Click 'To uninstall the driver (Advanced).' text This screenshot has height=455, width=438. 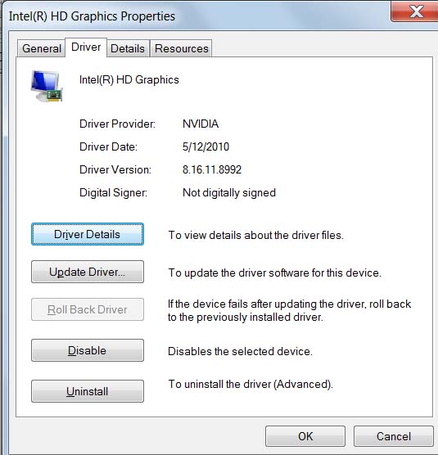coord(251,384)
